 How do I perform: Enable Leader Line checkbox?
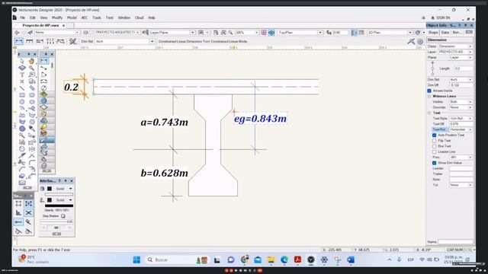click(x=434, y=151)
